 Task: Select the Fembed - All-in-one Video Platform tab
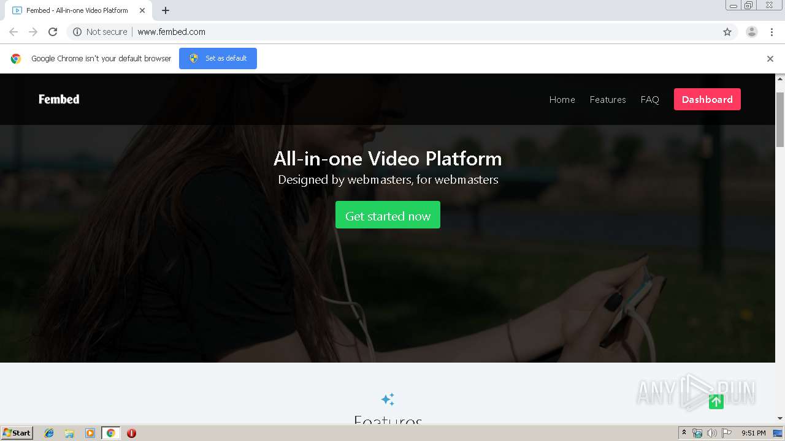click(x=77, y=10)
